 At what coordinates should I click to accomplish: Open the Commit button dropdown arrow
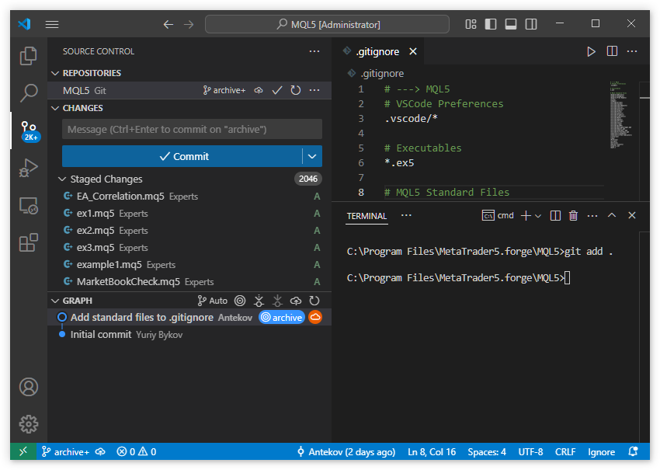[312, 156]
